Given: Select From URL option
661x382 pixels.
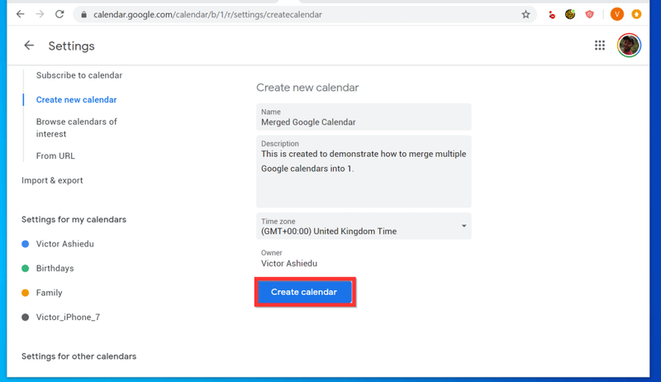Looking at the screenshot, I should (55, 156).
